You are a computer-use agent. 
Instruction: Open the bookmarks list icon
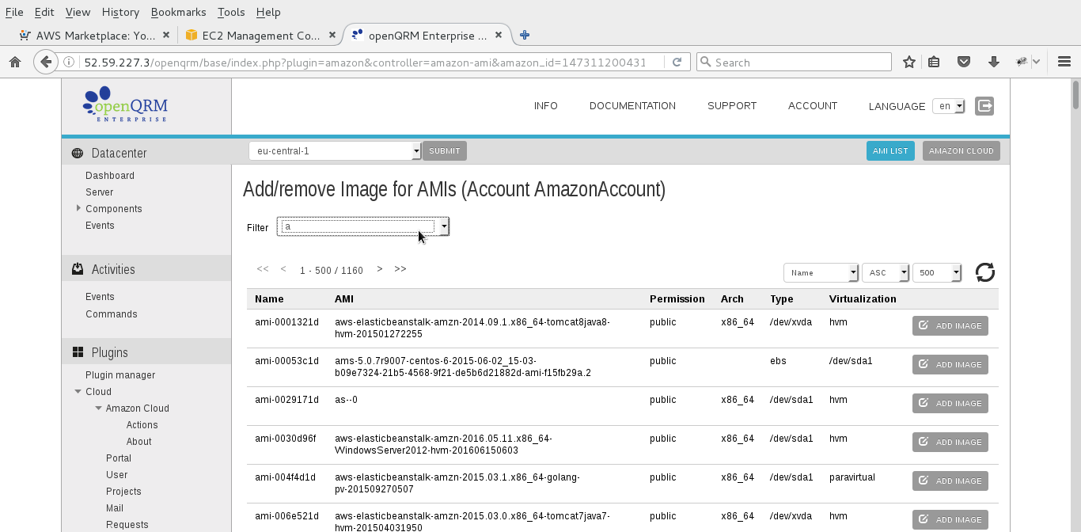click(935, 62)
